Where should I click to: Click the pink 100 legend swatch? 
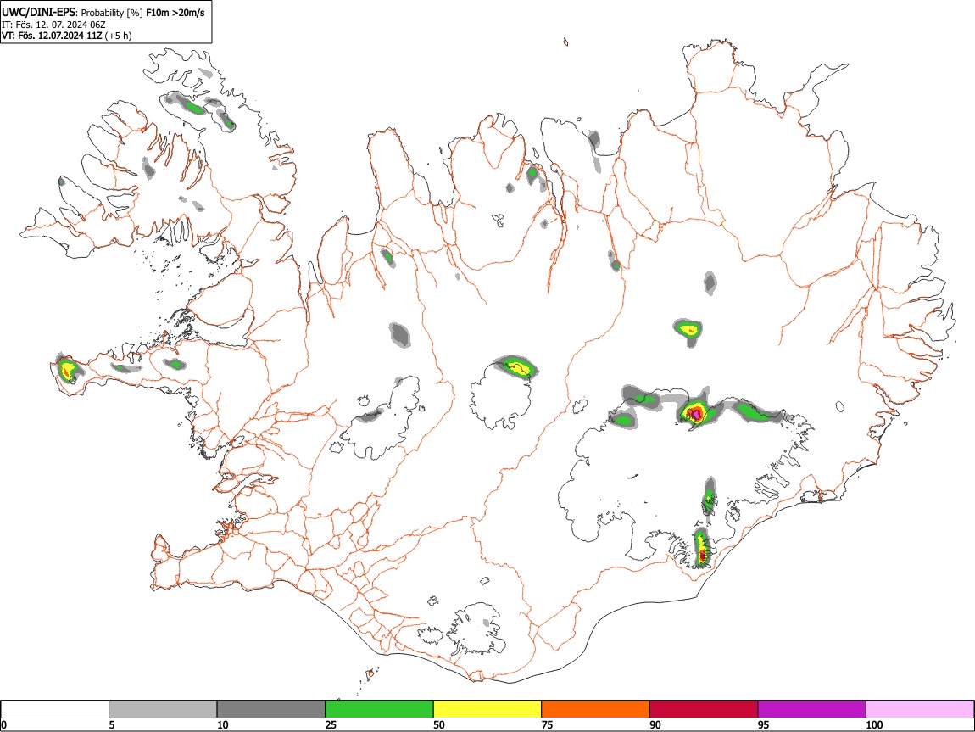pos(920,710)
